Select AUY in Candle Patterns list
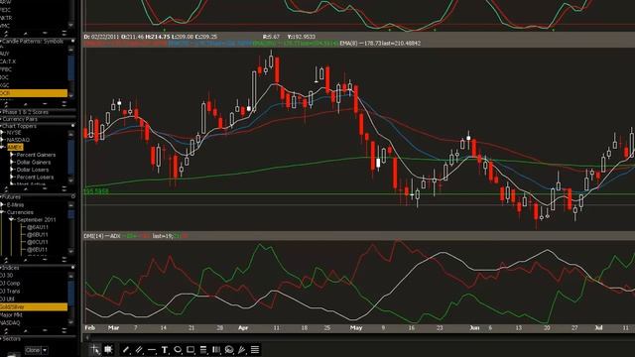 coord(5,54)
